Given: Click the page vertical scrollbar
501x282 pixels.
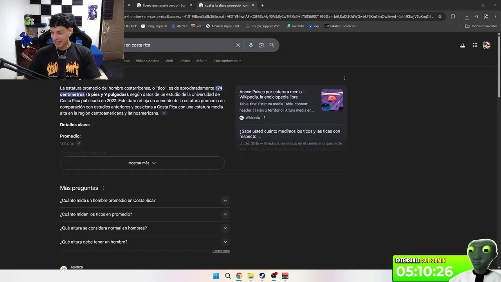Looking at the screenshot, I should [499, 67].
